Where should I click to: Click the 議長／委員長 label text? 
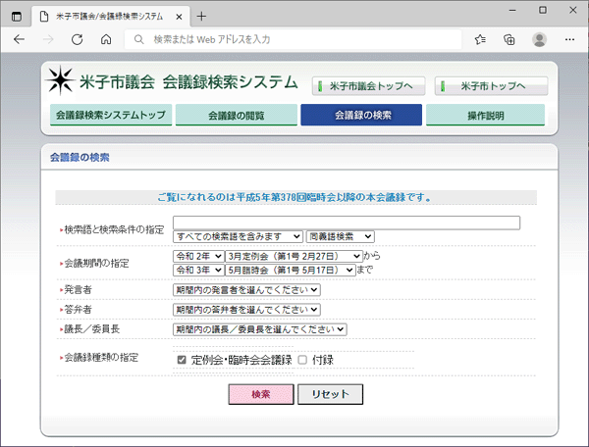(91, 329)
